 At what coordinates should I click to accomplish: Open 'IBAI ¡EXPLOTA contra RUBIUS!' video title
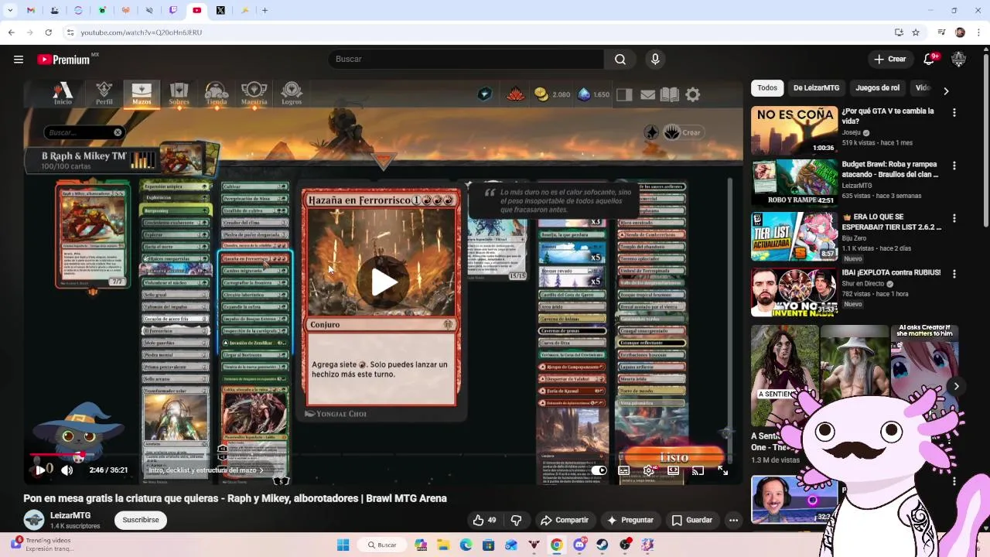pos(891,273)
